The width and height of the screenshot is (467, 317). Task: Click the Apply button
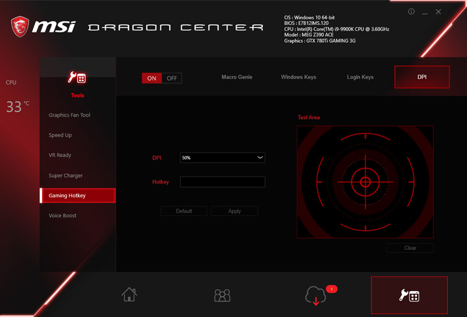tap(234, 211)
